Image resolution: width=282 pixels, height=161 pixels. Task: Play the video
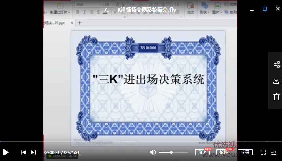(6, 152)
